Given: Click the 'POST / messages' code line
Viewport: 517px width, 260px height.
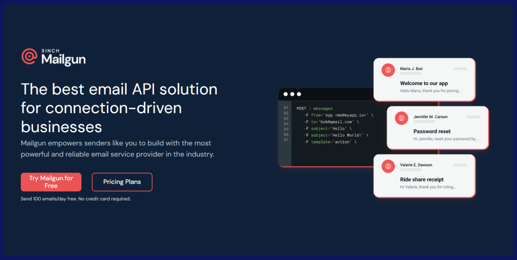Looking at the screenshot, I should 314,109.
